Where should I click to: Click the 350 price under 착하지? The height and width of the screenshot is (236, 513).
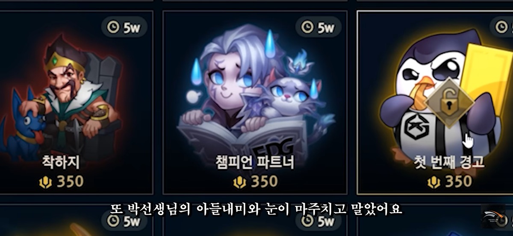(x=70, y=182)
